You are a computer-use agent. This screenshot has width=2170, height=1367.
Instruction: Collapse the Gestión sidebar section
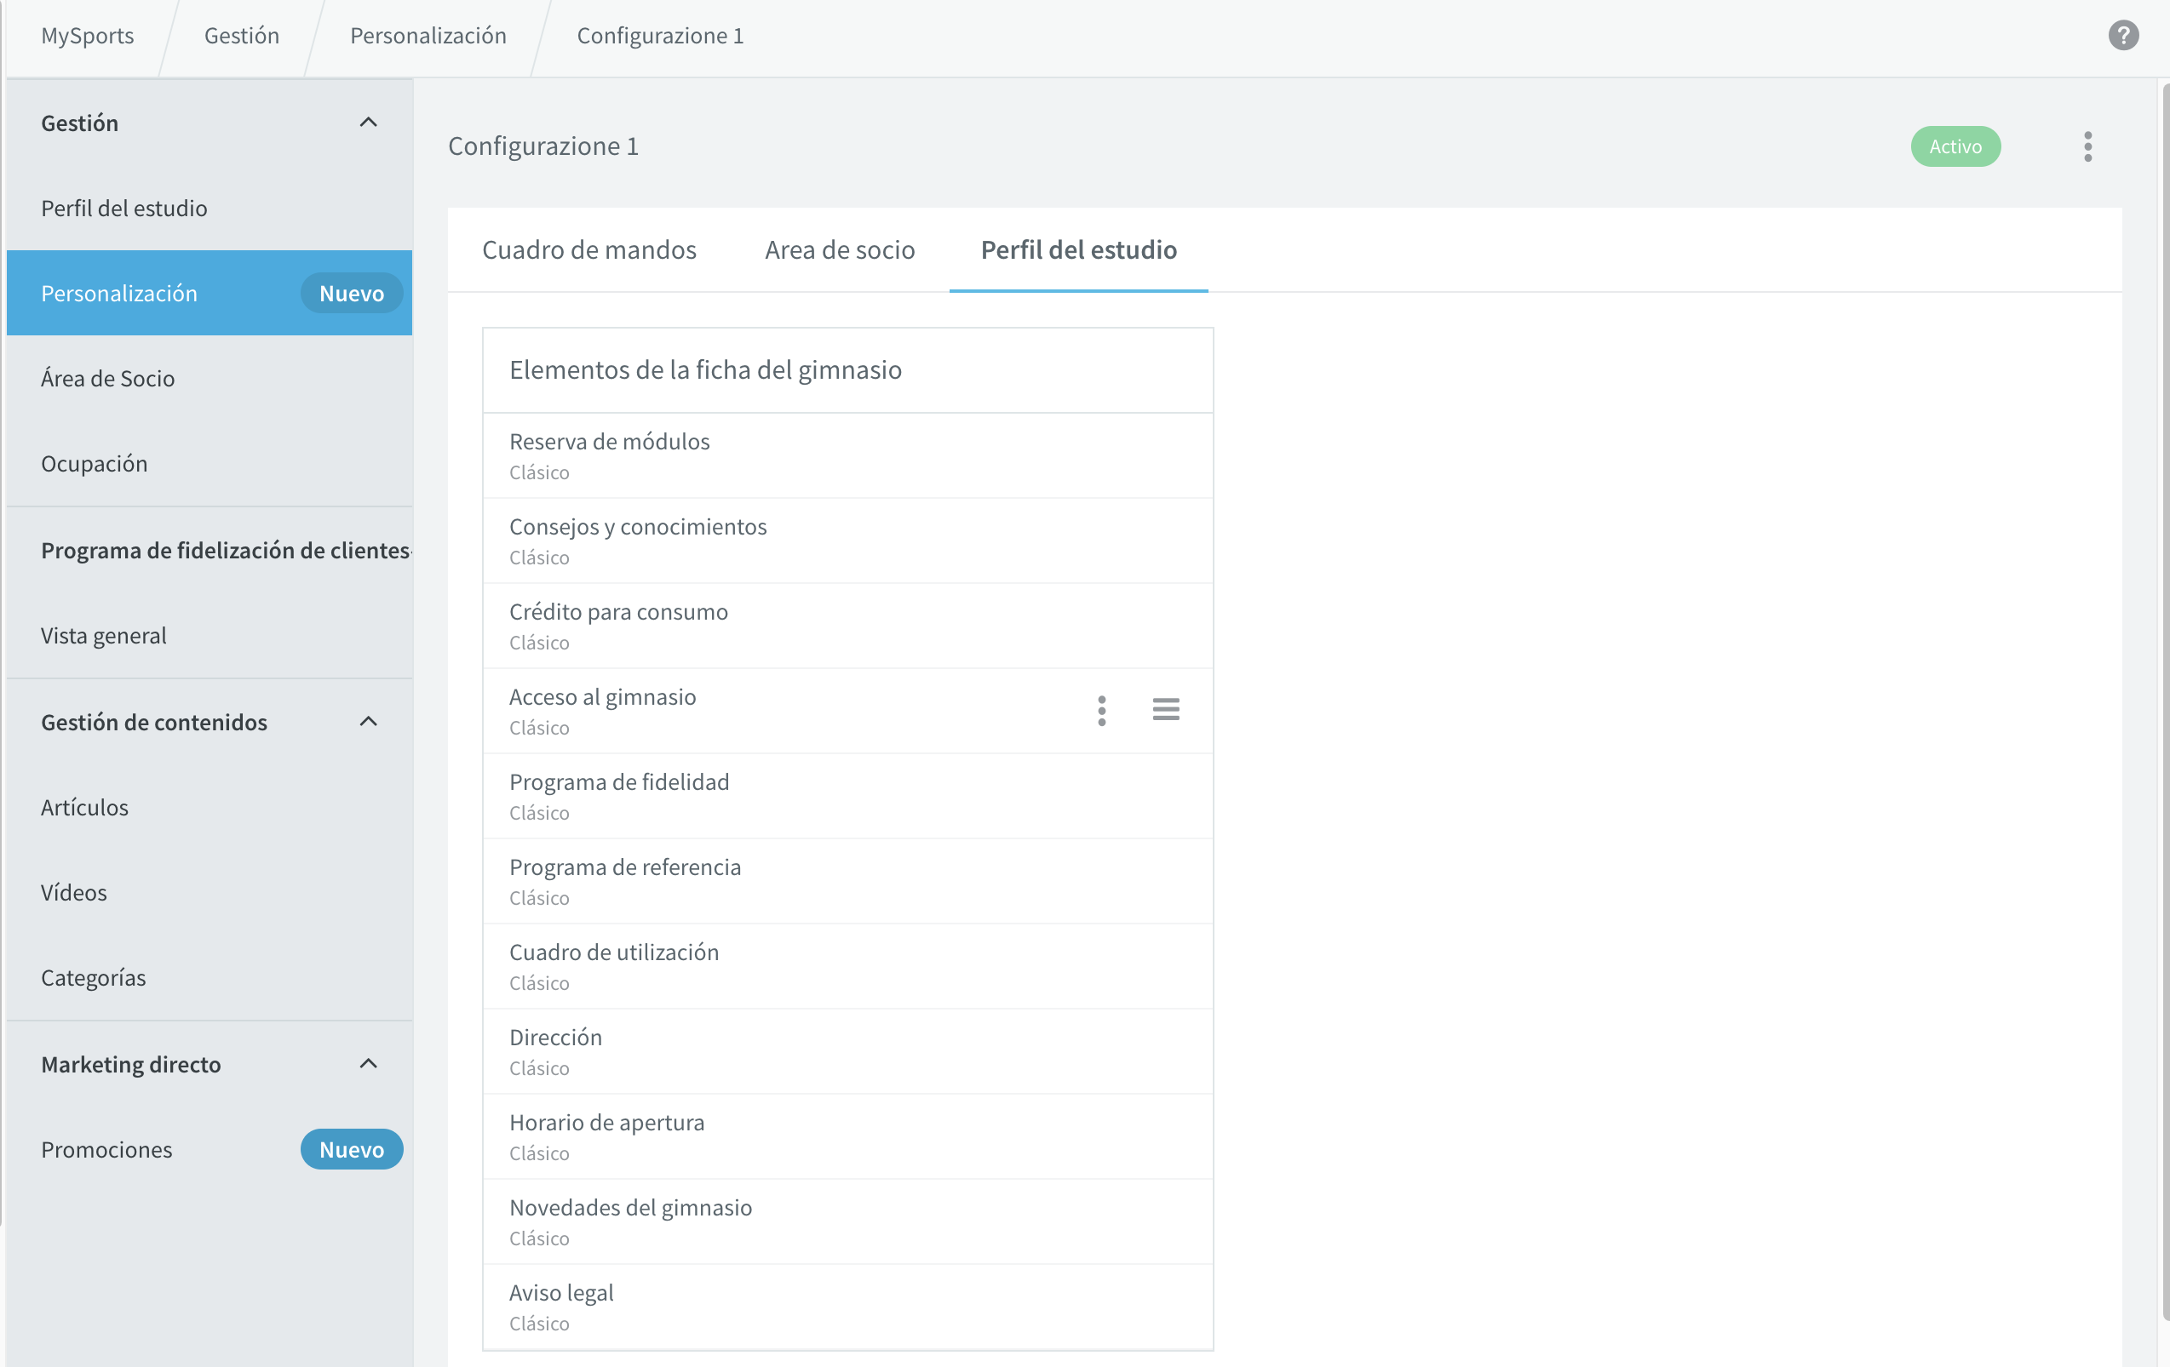(368, 123)
